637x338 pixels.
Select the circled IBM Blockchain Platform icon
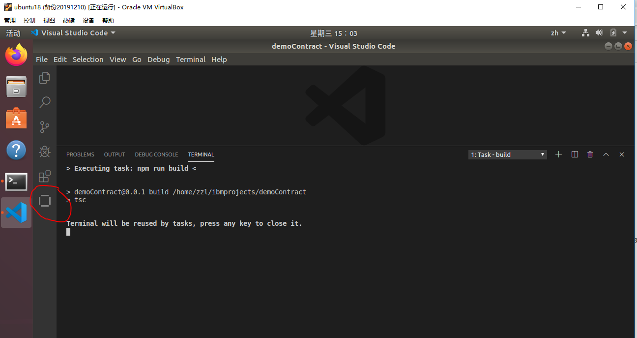coord(45,201)
